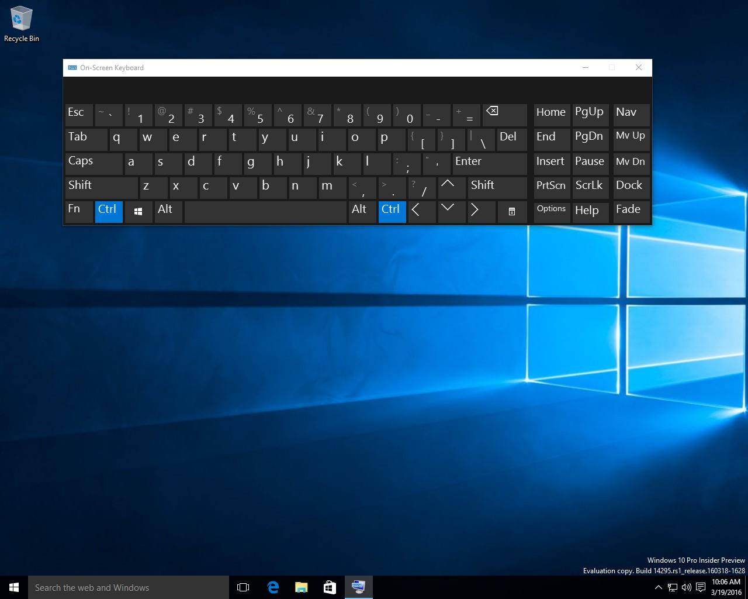748x599 pixels.
Task: Click the volume speaker tray icon
Action: (687, 587)
